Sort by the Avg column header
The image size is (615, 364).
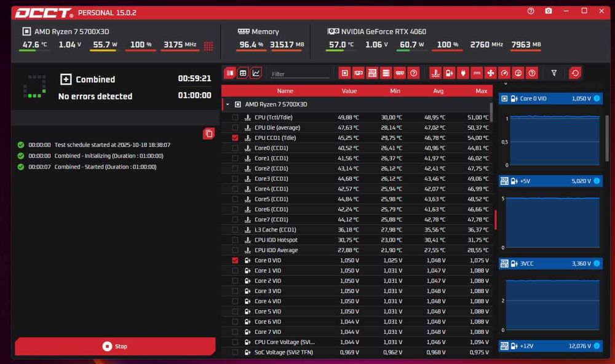438,90
